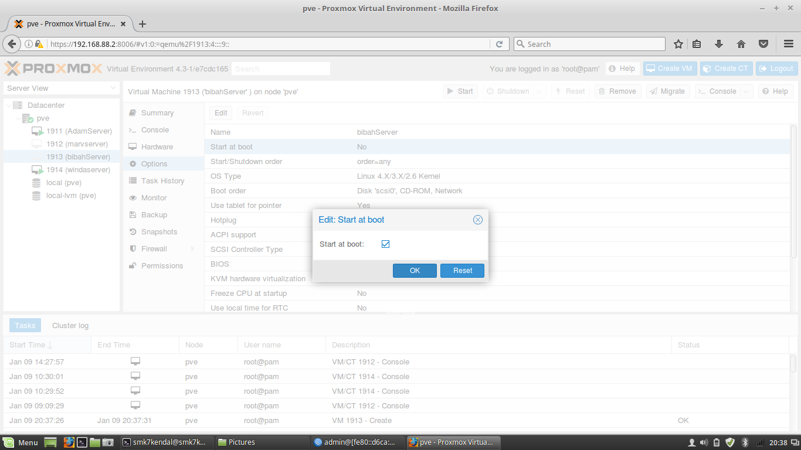Open the Firefox hamburger menu
The image size is (801, 450).
coord(789,44)
